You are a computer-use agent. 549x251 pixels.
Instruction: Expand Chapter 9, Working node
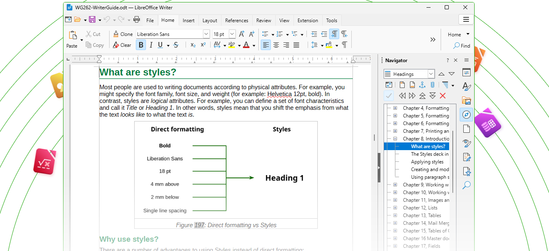point(395,184)
